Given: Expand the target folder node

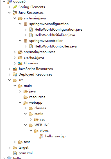Looking at the screenshot, I should (10, 148).
